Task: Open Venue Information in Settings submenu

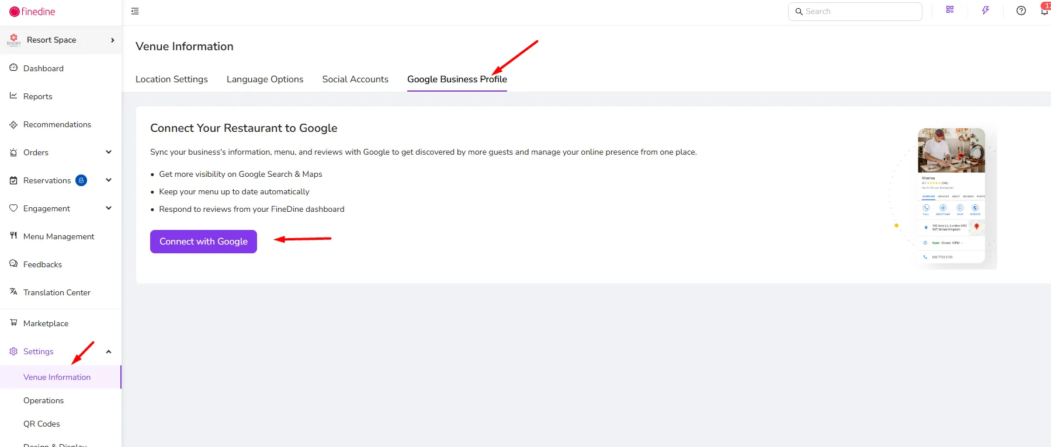Action: (x=57, y=377)
